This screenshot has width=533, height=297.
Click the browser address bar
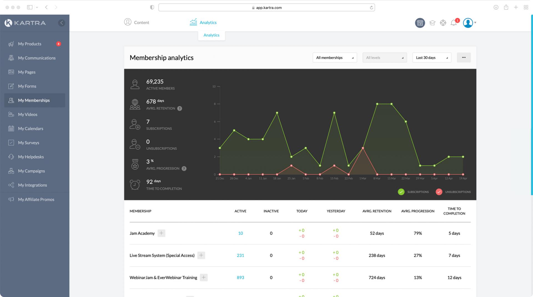[x=266, y=7]
